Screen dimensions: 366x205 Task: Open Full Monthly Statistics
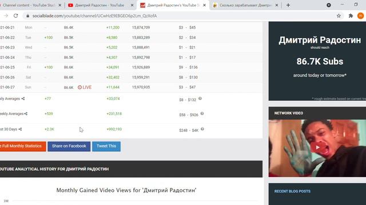(23, 146)
